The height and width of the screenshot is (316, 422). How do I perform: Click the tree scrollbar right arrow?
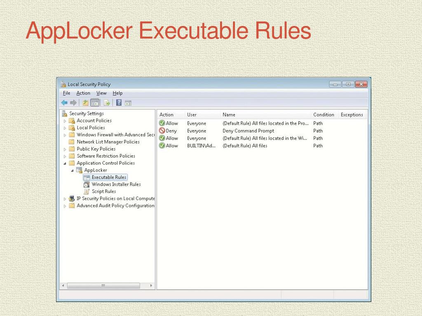point(151,286)
